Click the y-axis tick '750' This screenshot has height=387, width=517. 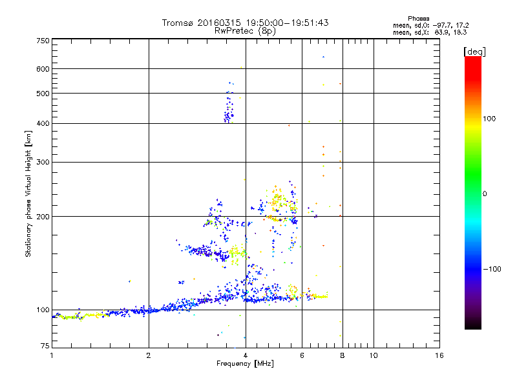coord(43,41)
